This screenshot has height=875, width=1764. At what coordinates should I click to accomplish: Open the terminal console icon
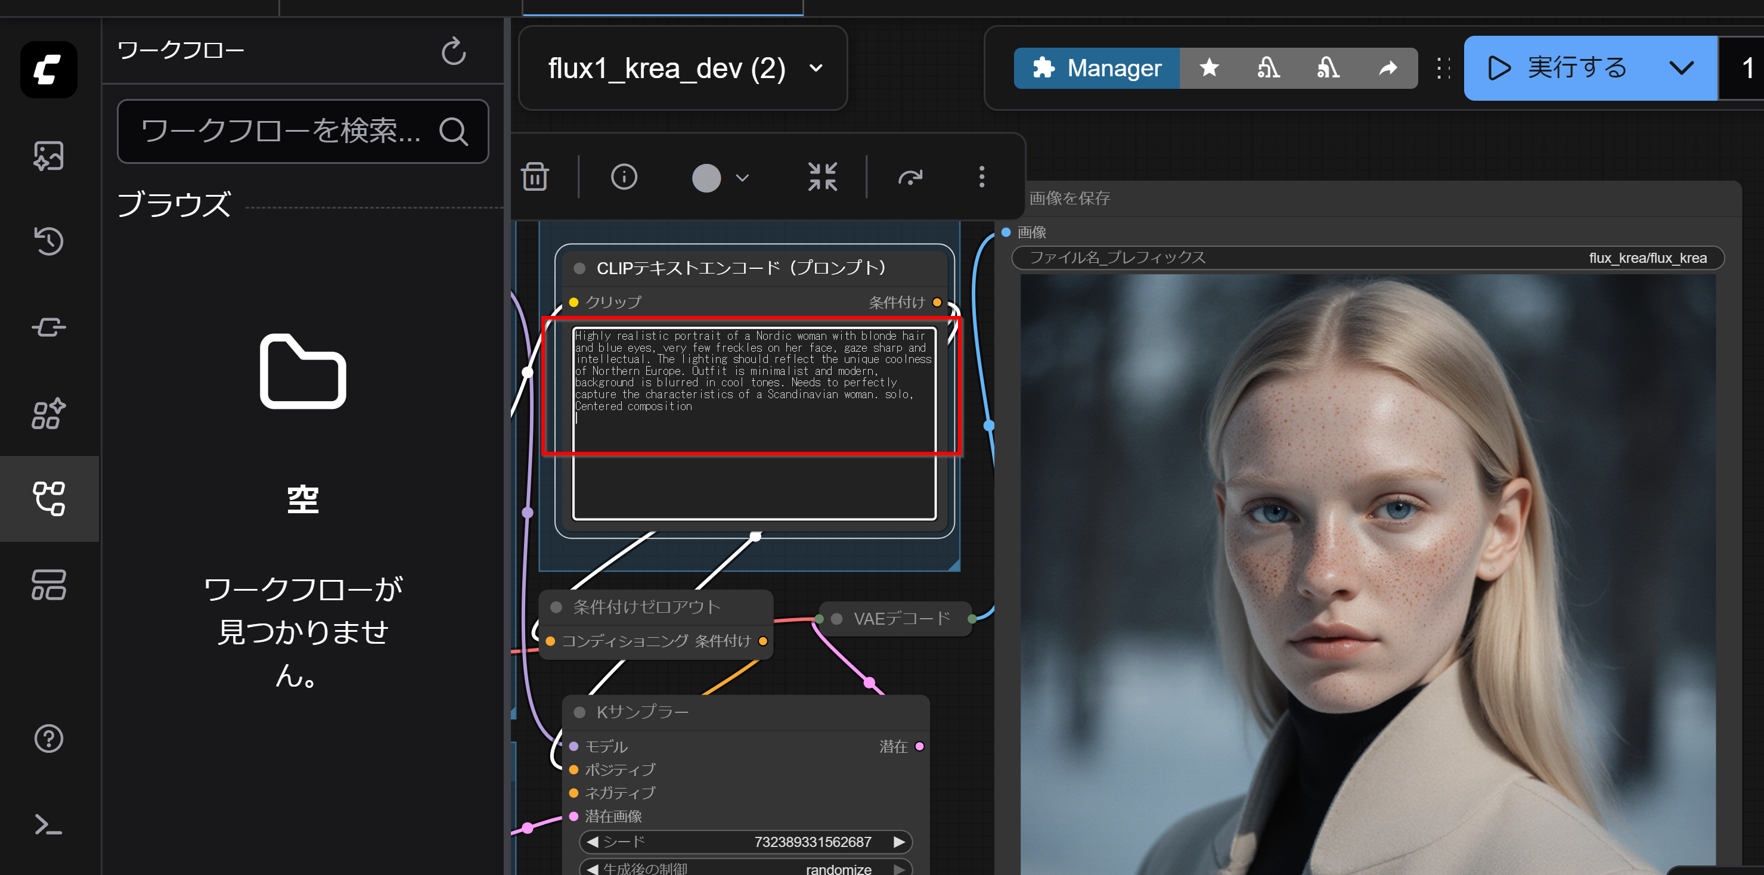point(49,824)
